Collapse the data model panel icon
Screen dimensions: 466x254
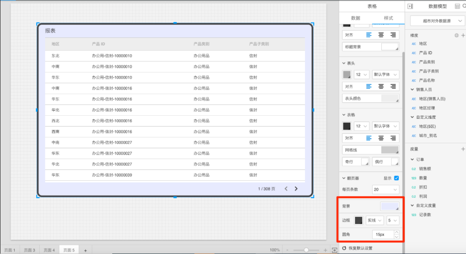click(x=410, y=6)
